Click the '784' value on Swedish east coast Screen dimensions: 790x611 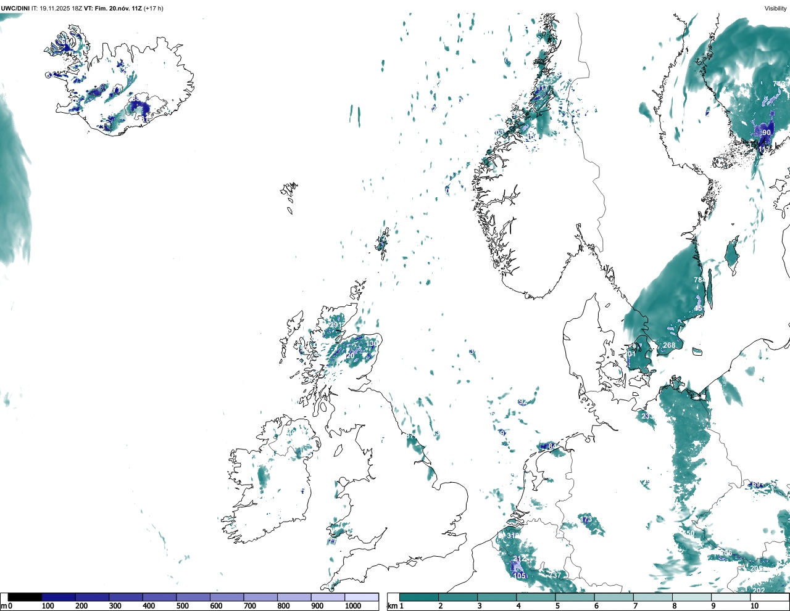[x=699, y=280]
